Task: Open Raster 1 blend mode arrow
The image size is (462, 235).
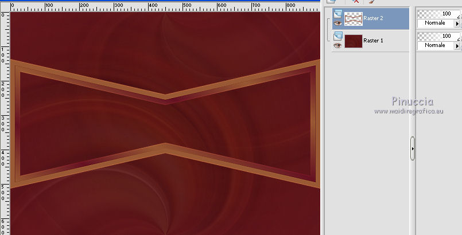Action: (457, 46)
